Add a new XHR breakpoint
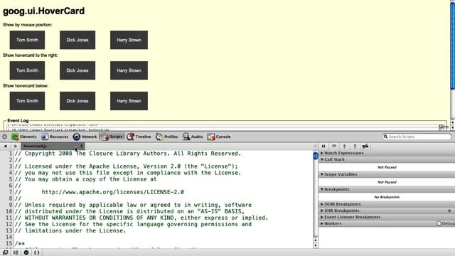This screenshot has height=256, width=455. click(x=449, y=210)
